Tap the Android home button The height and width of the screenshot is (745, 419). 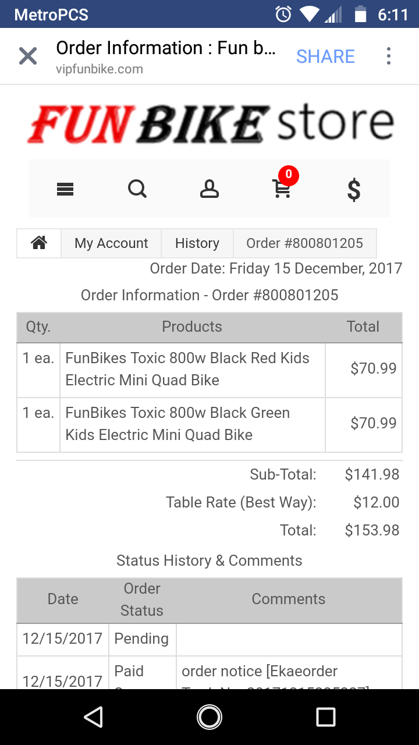[210, 717]
